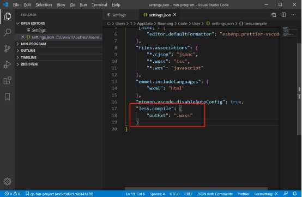Open cp-fun project status bar item
The height and width of the screenshot is (197, 302).
click(x=59, y=194)
